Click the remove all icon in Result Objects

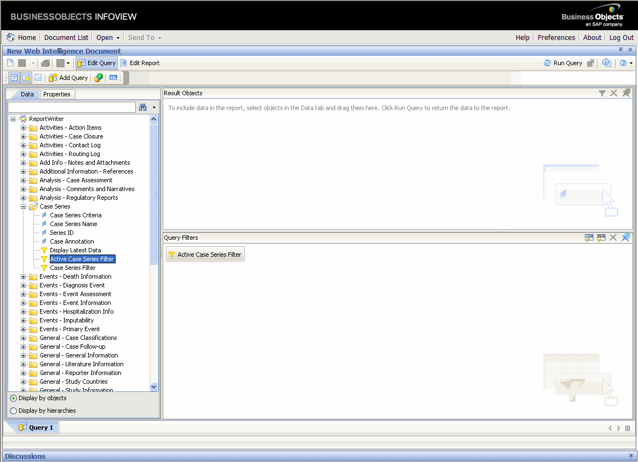click(626, 93)
